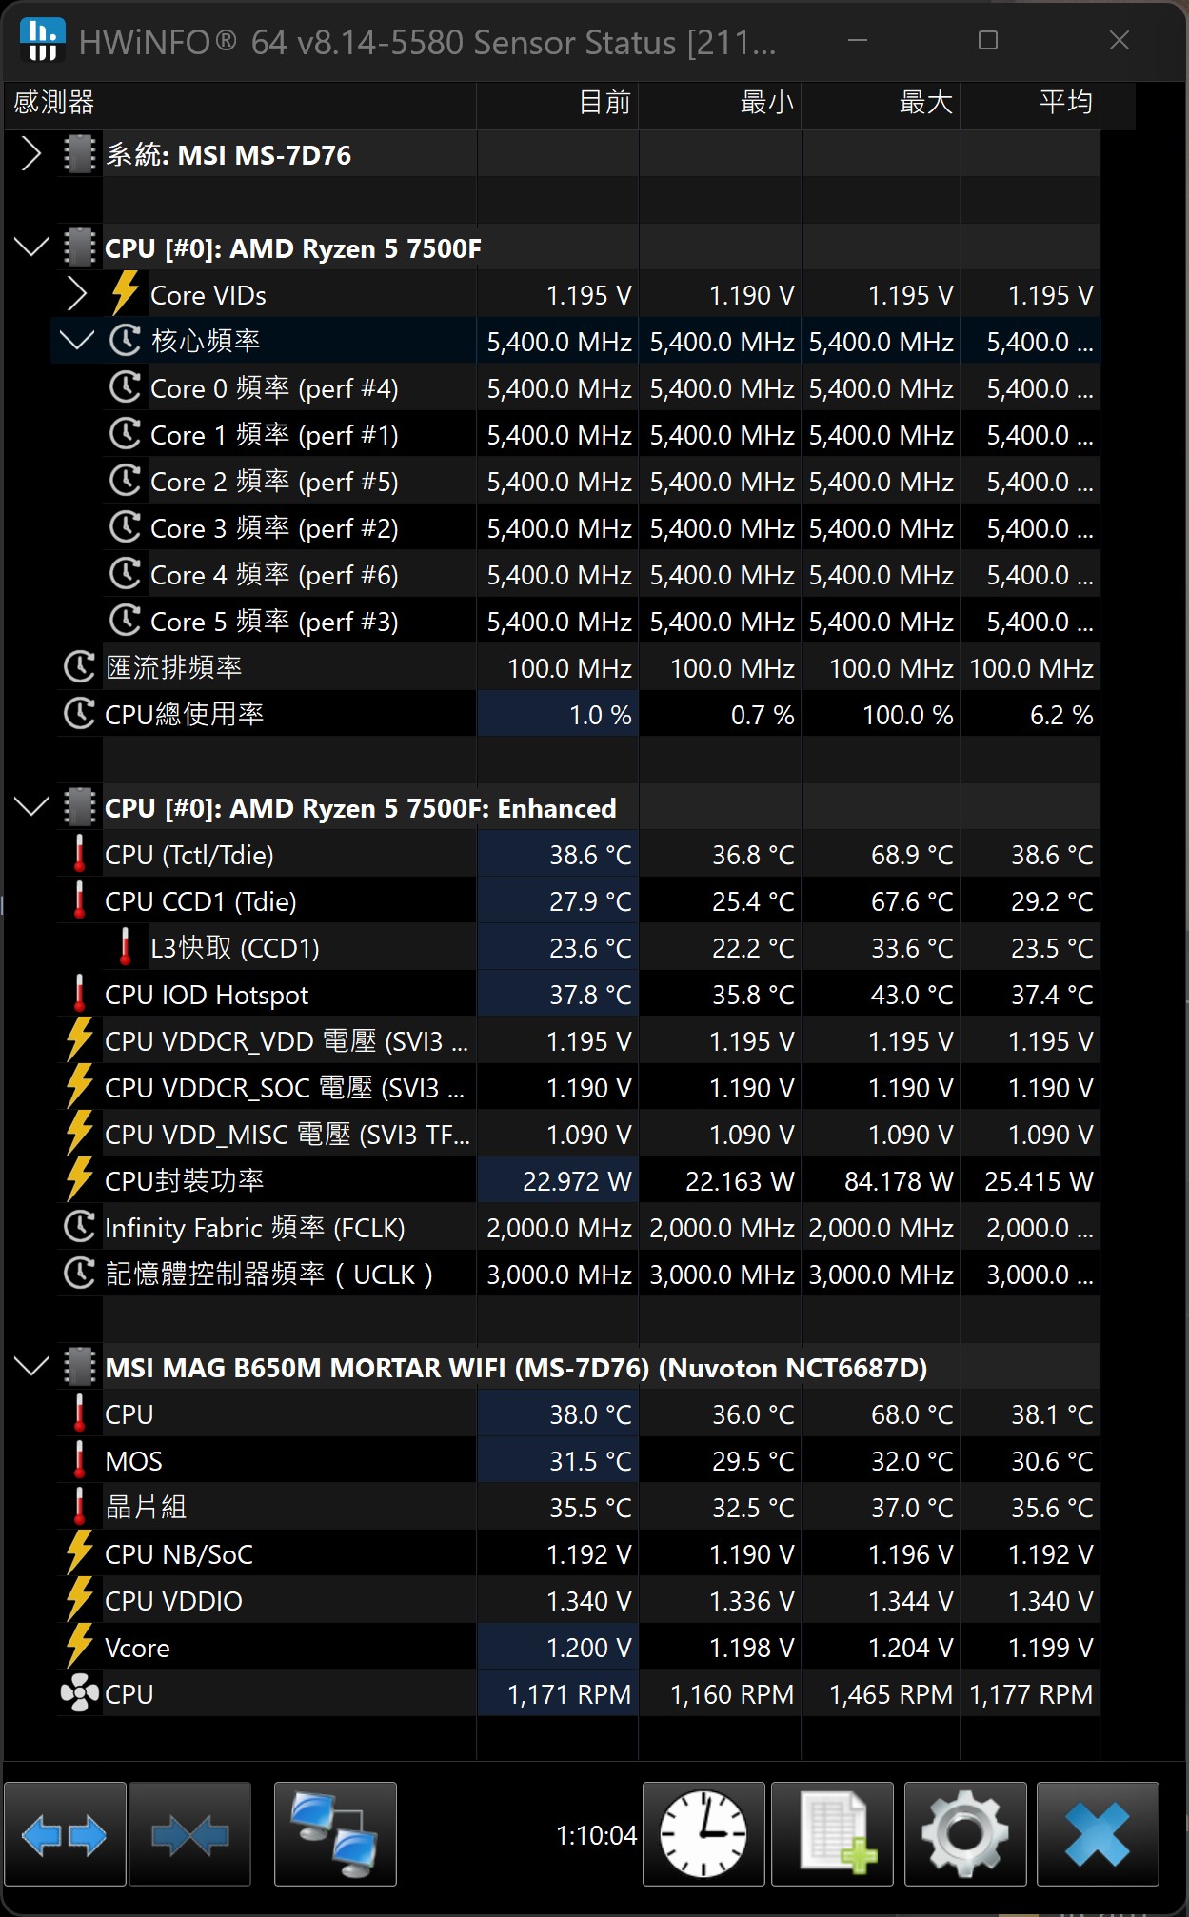Click the 目前 column header

point(558,103)
